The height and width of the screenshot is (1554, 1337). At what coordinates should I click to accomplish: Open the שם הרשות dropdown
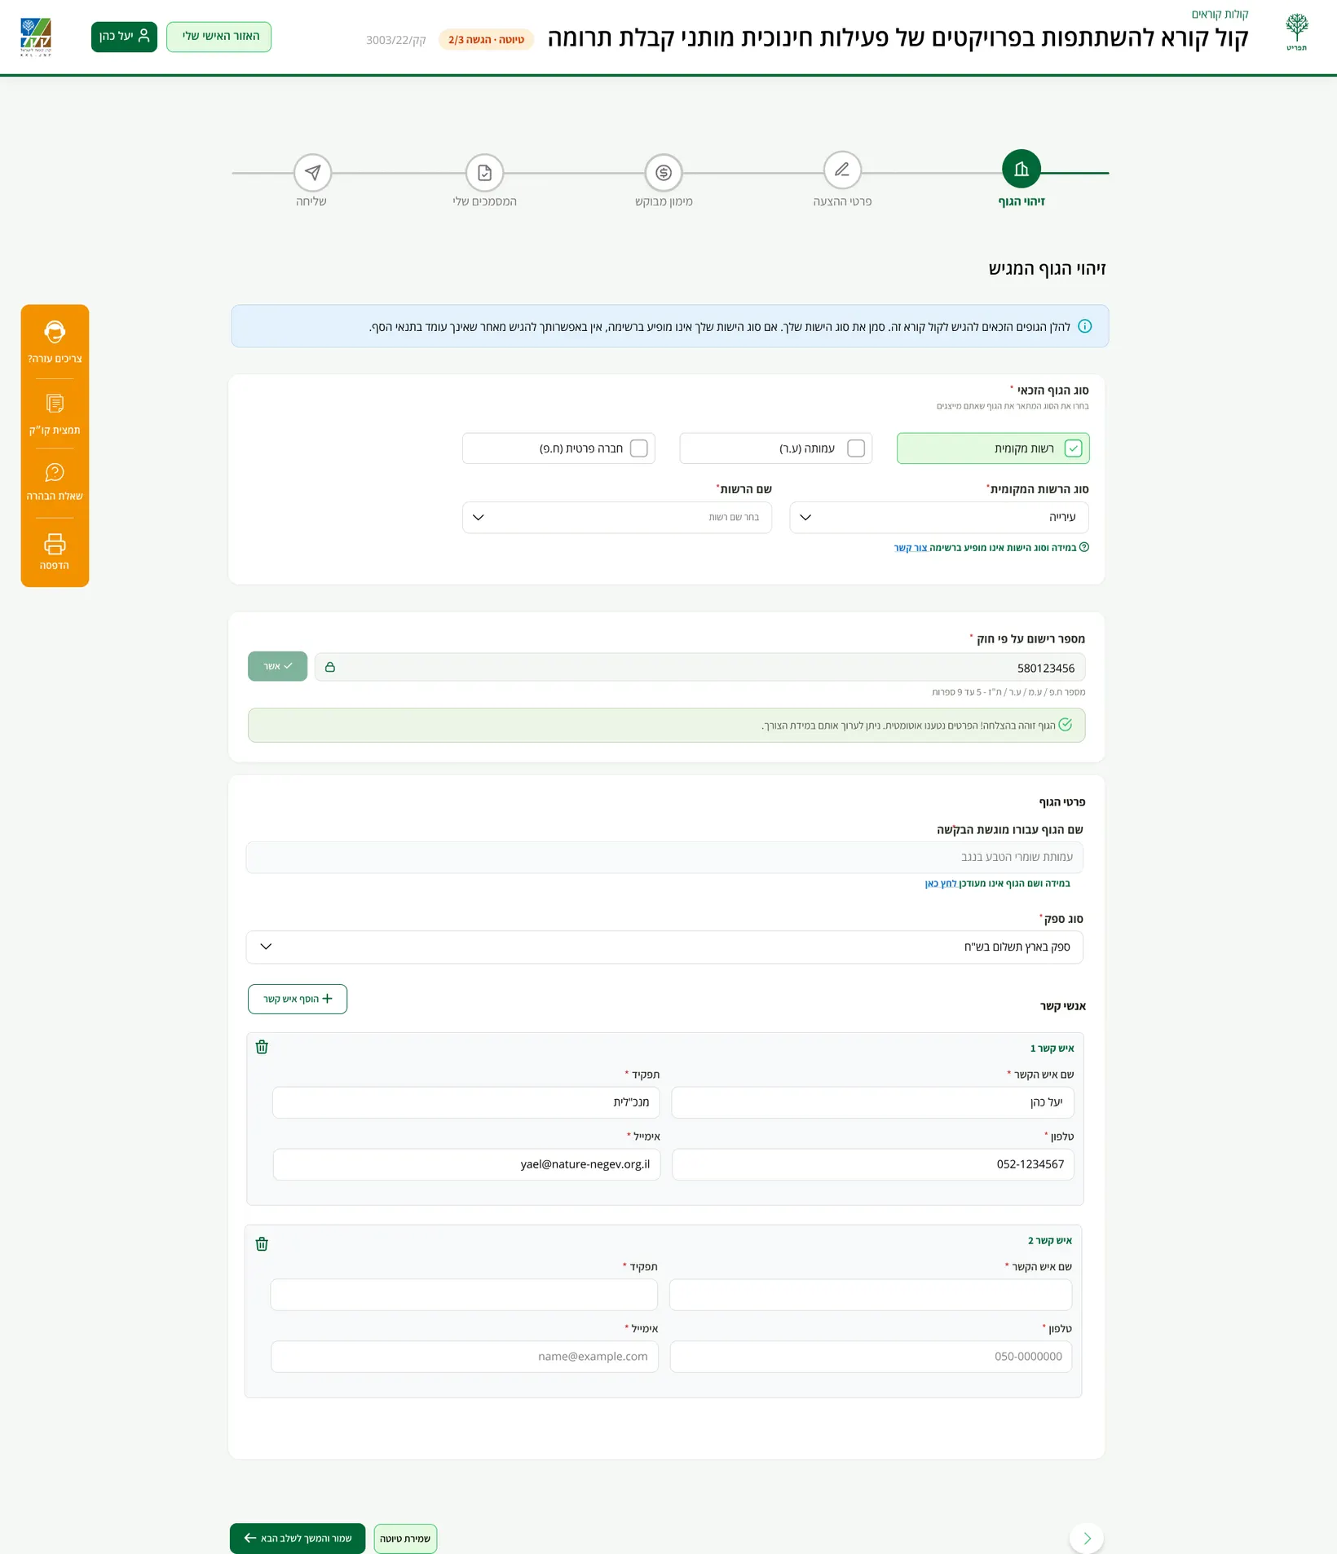(x=617, y=518)
